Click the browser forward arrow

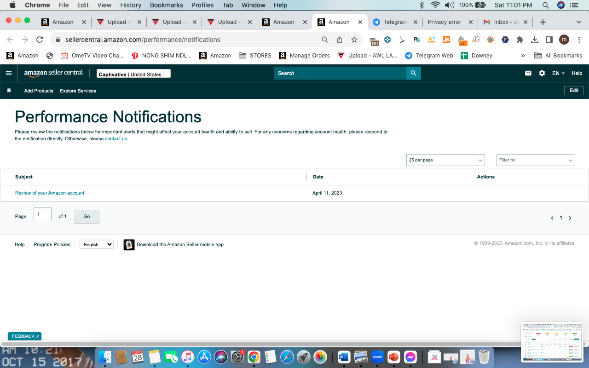click(25, 40)
